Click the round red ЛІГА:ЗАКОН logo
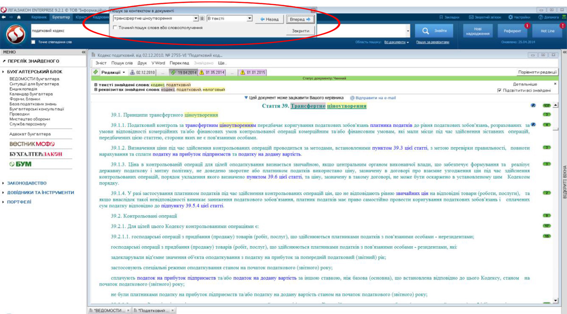Viewport: 567px width, 314px height. click(x=16, y=34)
